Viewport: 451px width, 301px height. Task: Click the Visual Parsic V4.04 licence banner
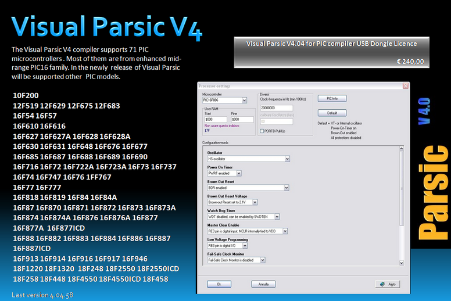click(332, 52)
